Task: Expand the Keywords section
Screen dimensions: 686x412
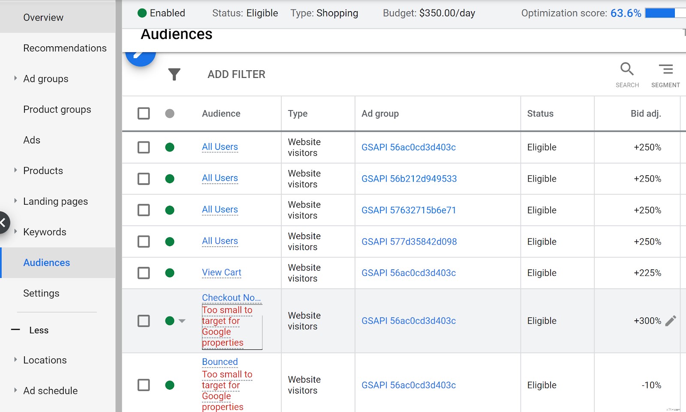Action: coord(15,232)
